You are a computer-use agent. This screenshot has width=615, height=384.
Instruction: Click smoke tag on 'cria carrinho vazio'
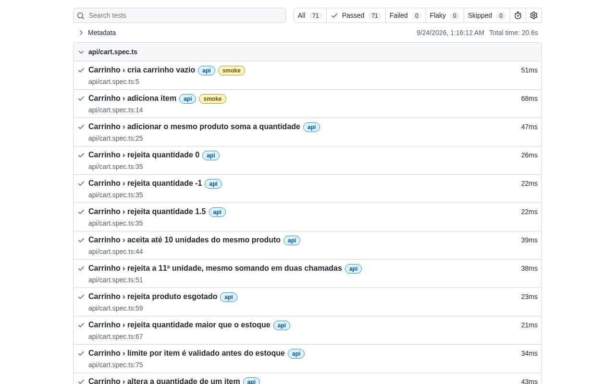232,71
